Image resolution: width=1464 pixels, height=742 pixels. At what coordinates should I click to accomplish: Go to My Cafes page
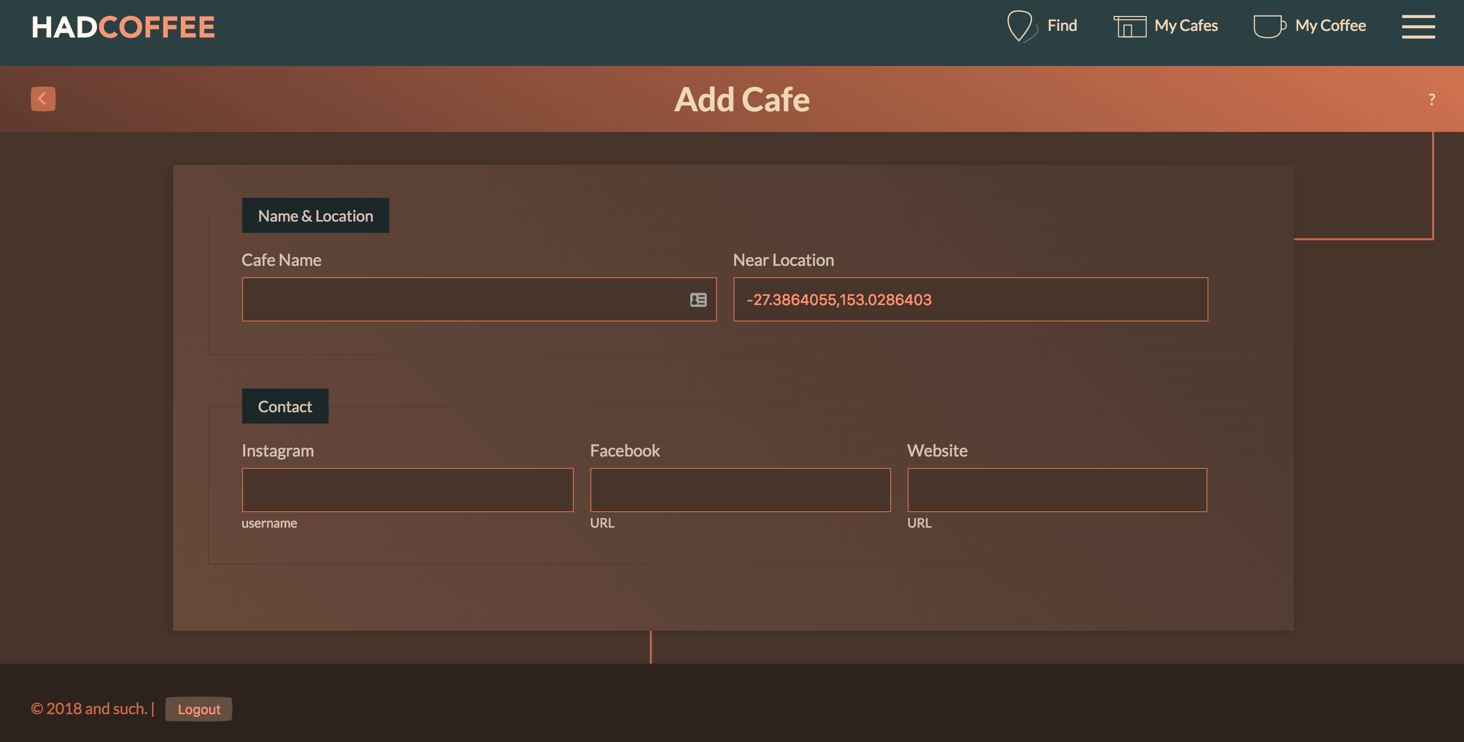click(x=1186, y=26)
